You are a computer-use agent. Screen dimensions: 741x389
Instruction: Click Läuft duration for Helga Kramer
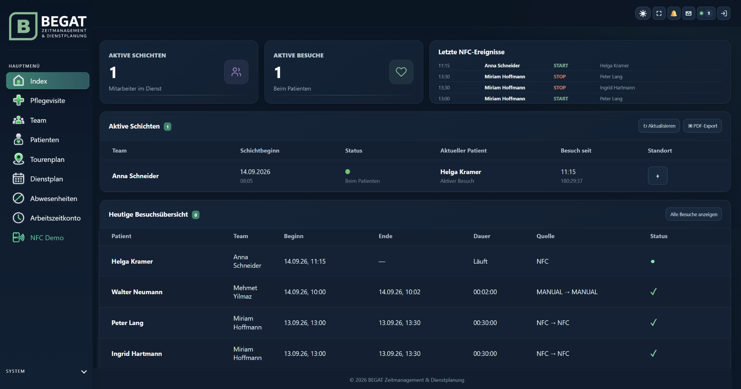pos(480,261)
